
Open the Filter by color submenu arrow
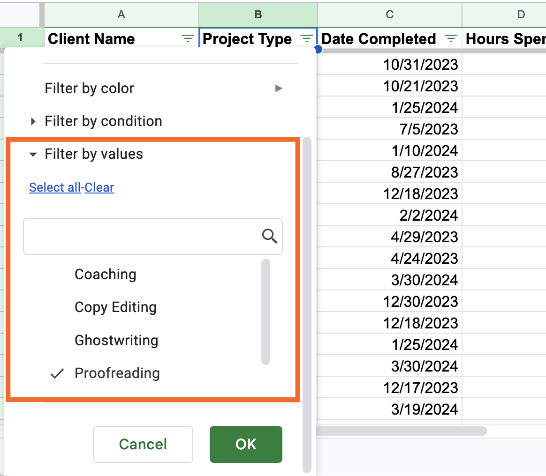pos(279,89)
